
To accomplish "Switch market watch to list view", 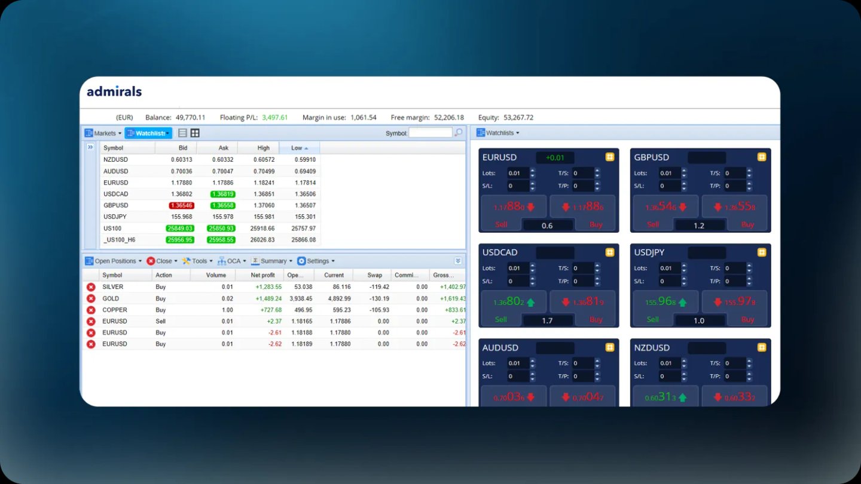I will tap(183, 133).
